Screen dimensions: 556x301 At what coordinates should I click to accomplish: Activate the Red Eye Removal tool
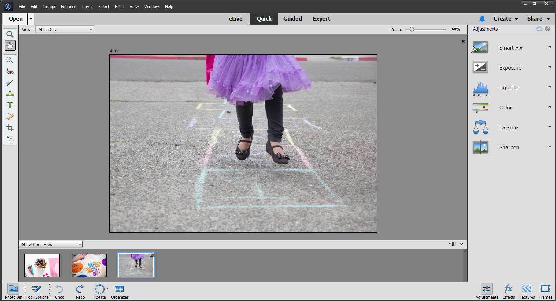(10, 72)
